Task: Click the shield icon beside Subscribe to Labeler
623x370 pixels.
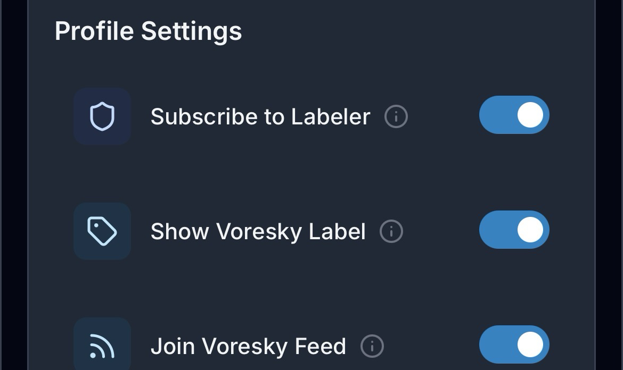Action: [102, 116]
